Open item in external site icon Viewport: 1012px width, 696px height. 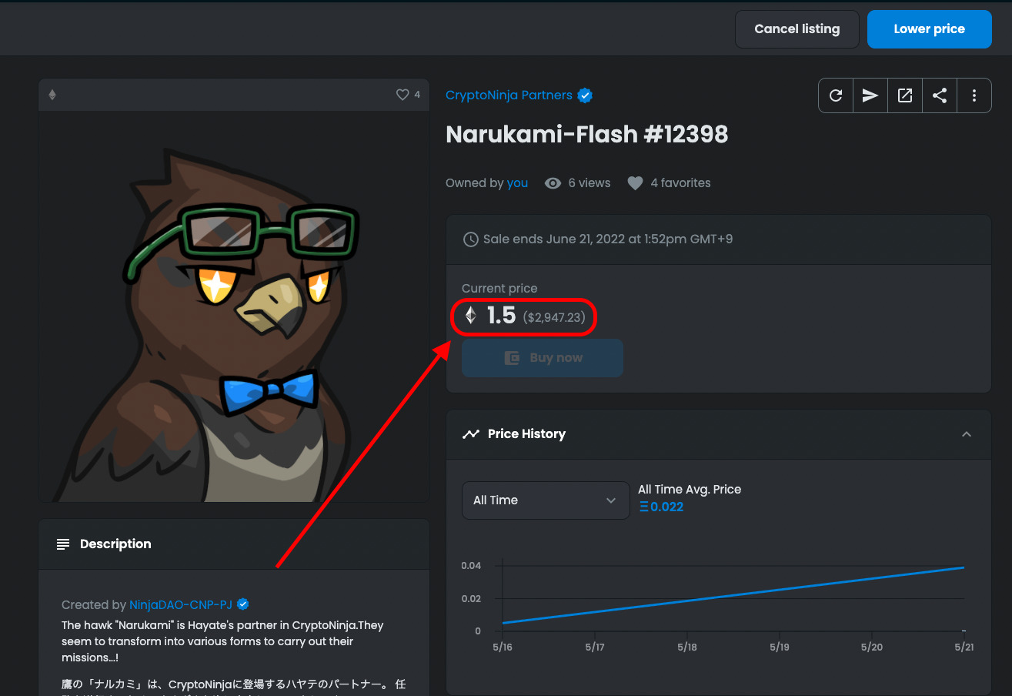(905, 95)
